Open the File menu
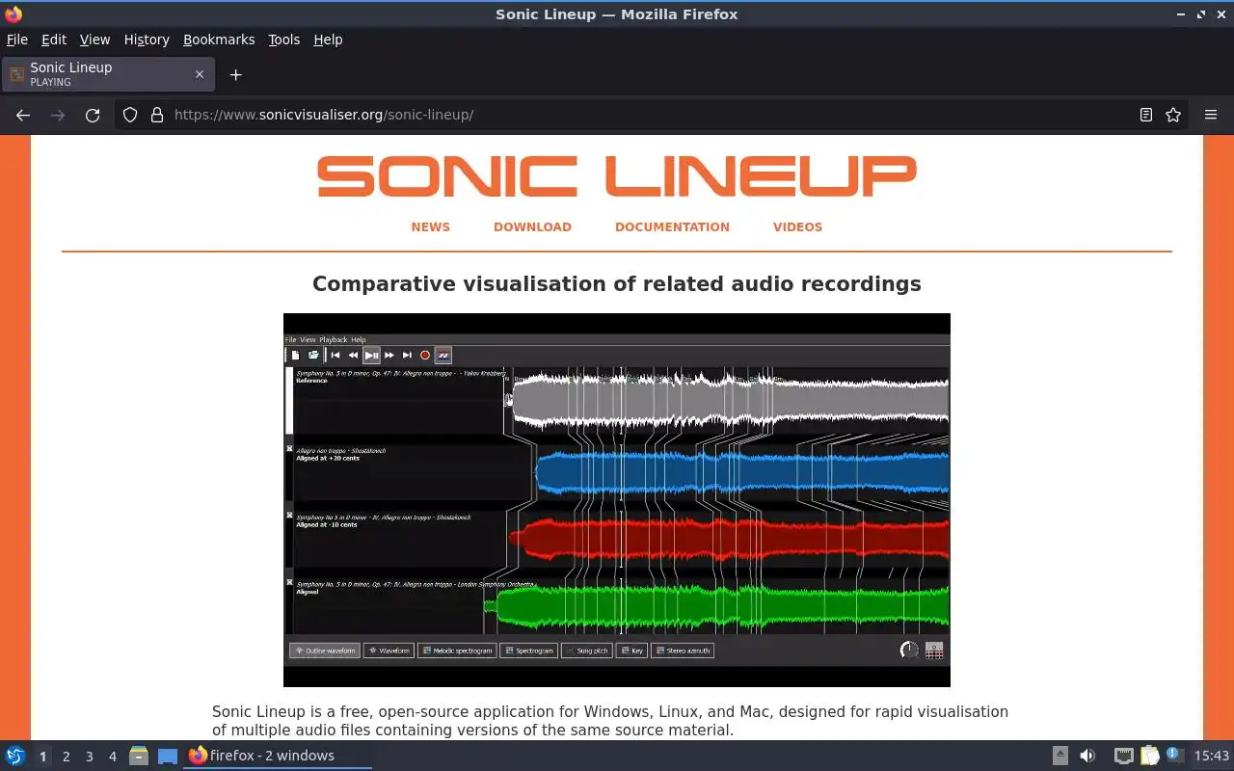Screen dimensions: 1234x771 tap(17, 40)
